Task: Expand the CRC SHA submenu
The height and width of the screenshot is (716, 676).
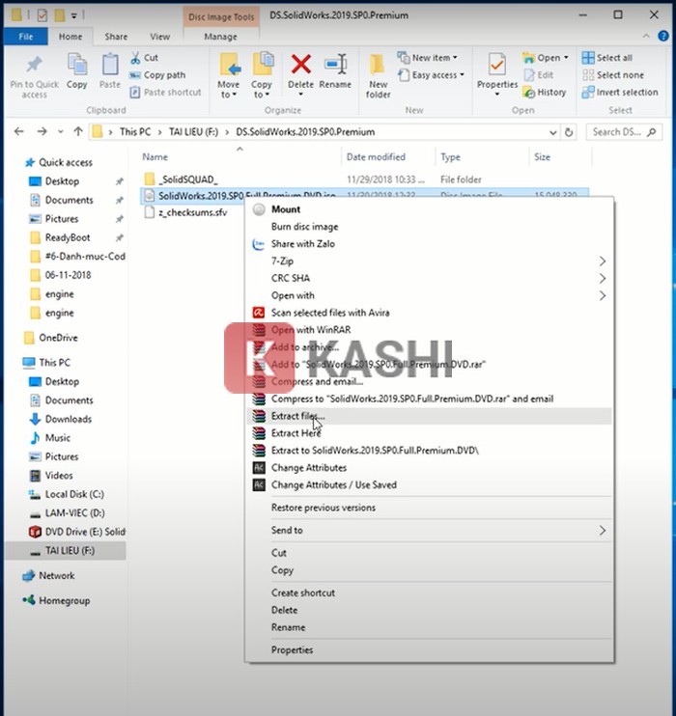Action: [x=429, y=278]
